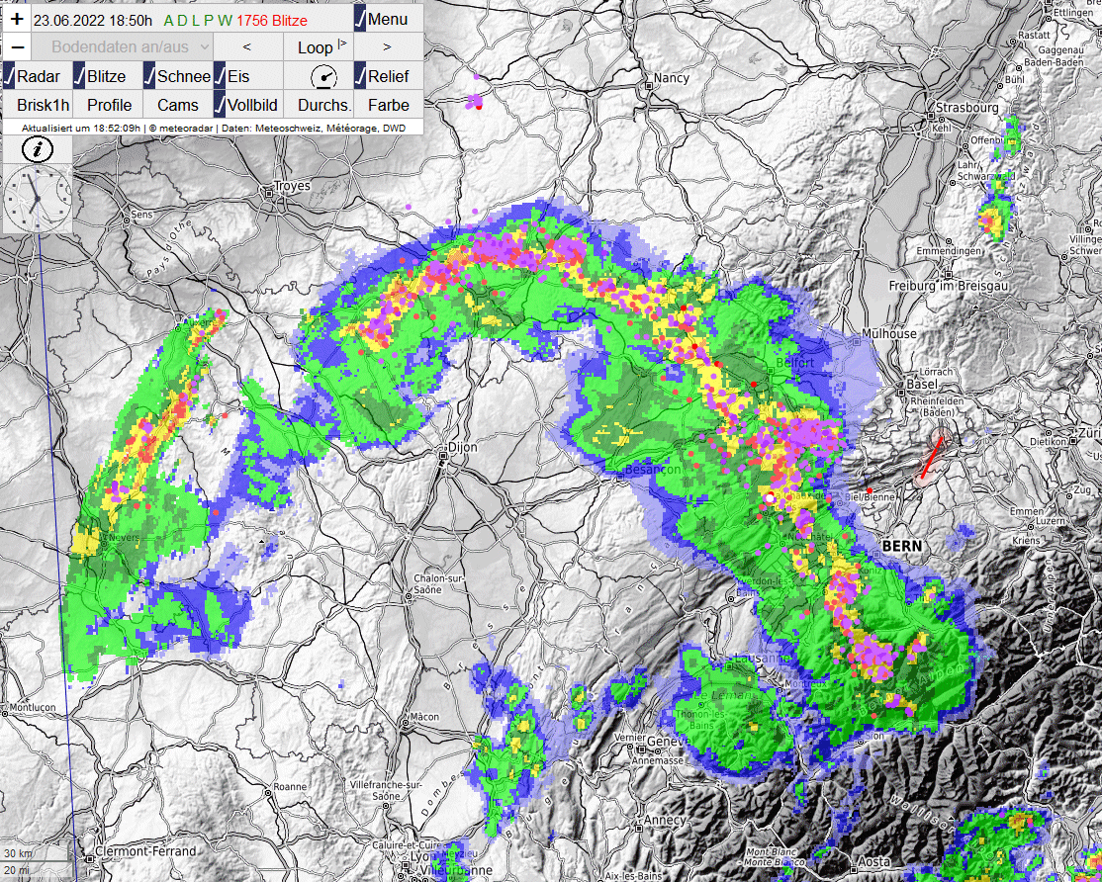Step back one frame with < button
Image resolution: width=1102 pixels, height=882 pixels.
click(246, 47)
